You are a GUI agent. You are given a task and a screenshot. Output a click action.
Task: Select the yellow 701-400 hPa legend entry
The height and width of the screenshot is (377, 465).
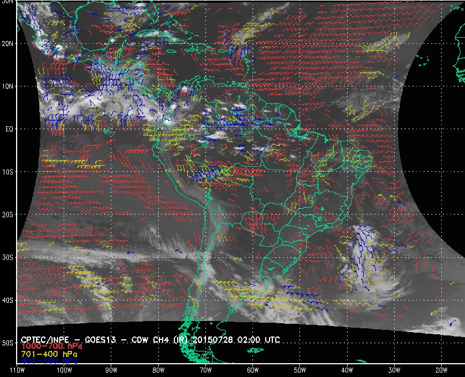pyautogui.click(x=49, y=354)
